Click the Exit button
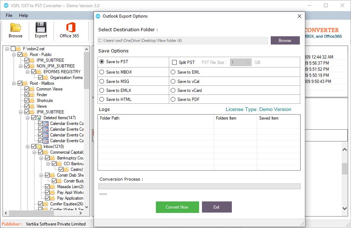Image resolution: width=351 pixels, height=228 pixels. coord(217,207)
